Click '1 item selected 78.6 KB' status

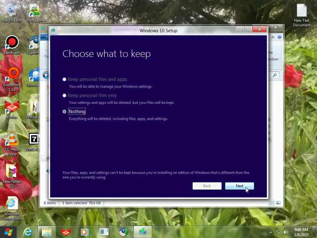click(x=81, y=203)
